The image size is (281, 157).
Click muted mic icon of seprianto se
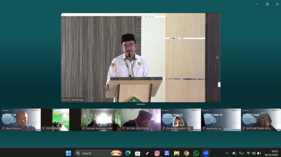[204, 129]
